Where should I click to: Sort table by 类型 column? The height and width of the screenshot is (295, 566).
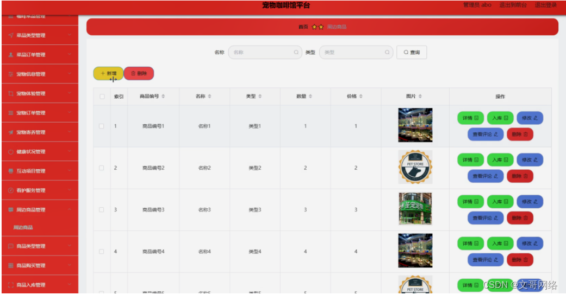[260, 96]
